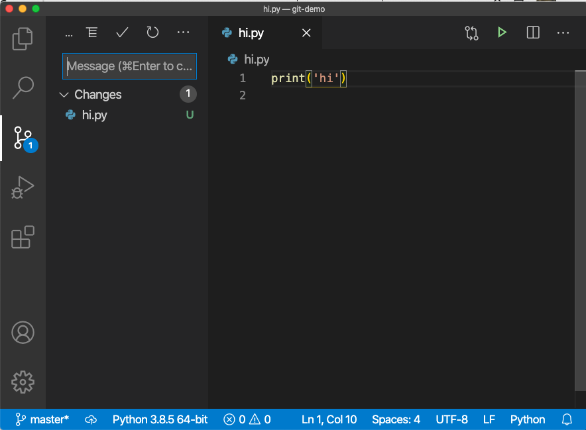The height and width of the screenshot is (430, 586).
Task: Collapse the Changes section
Action: pyautogui.click(x=64, y=95)
